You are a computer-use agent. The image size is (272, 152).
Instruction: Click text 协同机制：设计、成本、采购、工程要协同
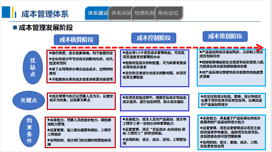pos(154,141)
